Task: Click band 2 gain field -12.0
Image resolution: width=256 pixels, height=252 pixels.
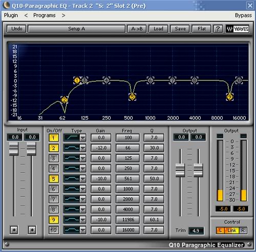Action: (x=101, y=148)
